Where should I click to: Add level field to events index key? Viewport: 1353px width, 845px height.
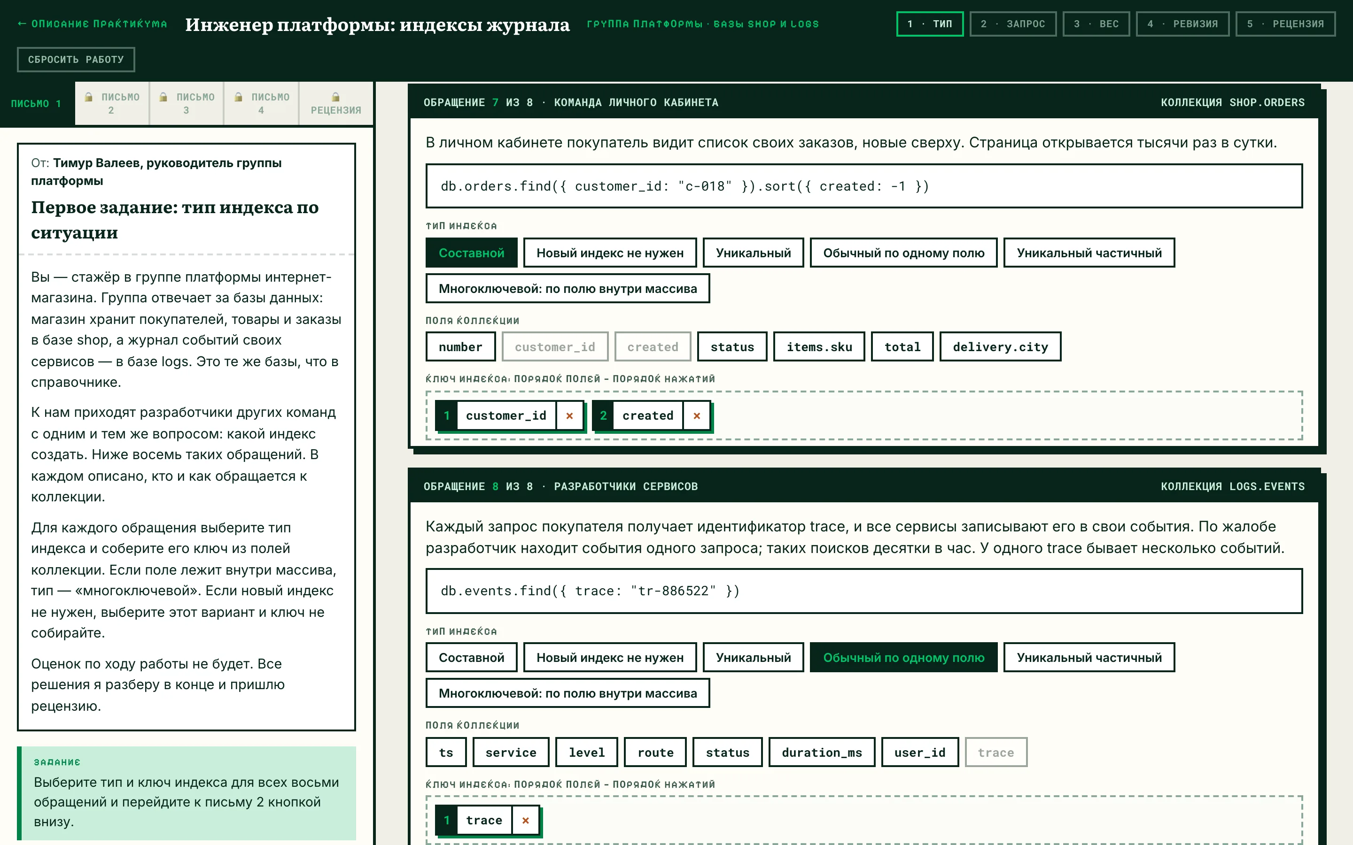(x=586, y=753)
